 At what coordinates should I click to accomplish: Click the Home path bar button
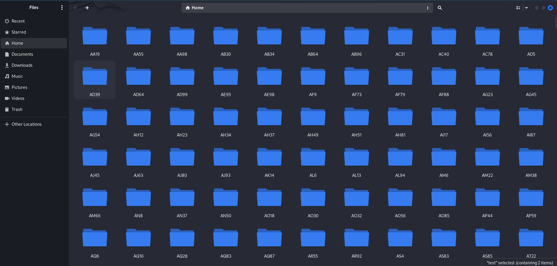[x=195, y=8]
